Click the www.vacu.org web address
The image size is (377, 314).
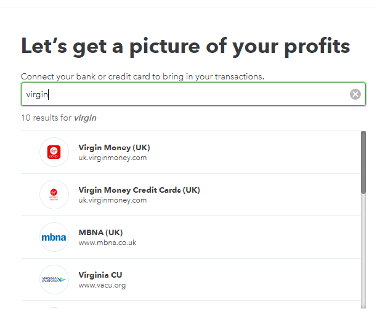click(x=102, y=285)
